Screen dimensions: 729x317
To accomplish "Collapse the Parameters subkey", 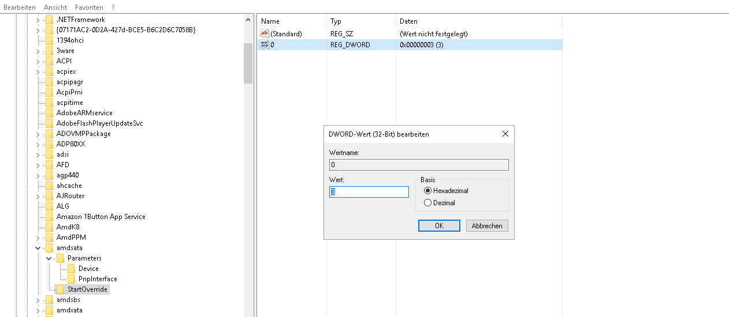I will (49, 258).
